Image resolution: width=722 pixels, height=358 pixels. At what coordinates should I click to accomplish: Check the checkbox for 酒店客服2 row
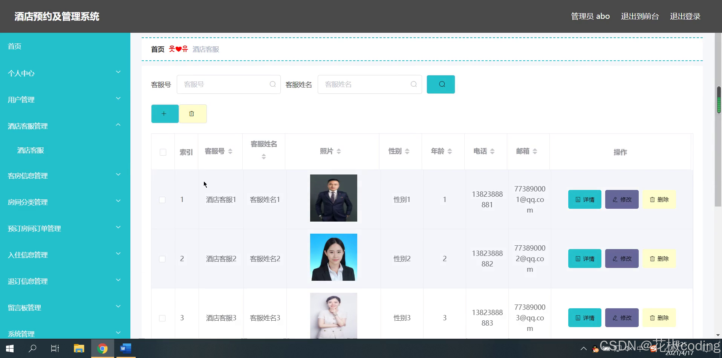pyautogui.click(x=162, y=259)
